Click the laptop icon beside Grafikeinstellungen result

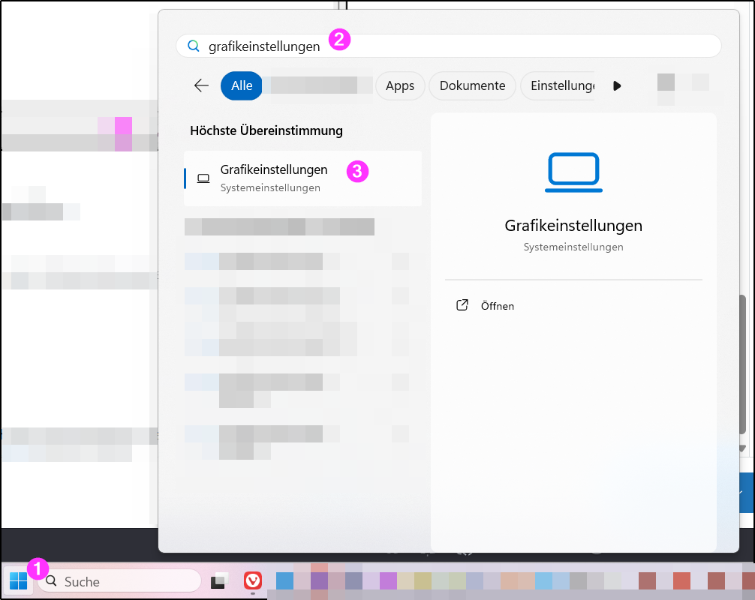point(203,178)
